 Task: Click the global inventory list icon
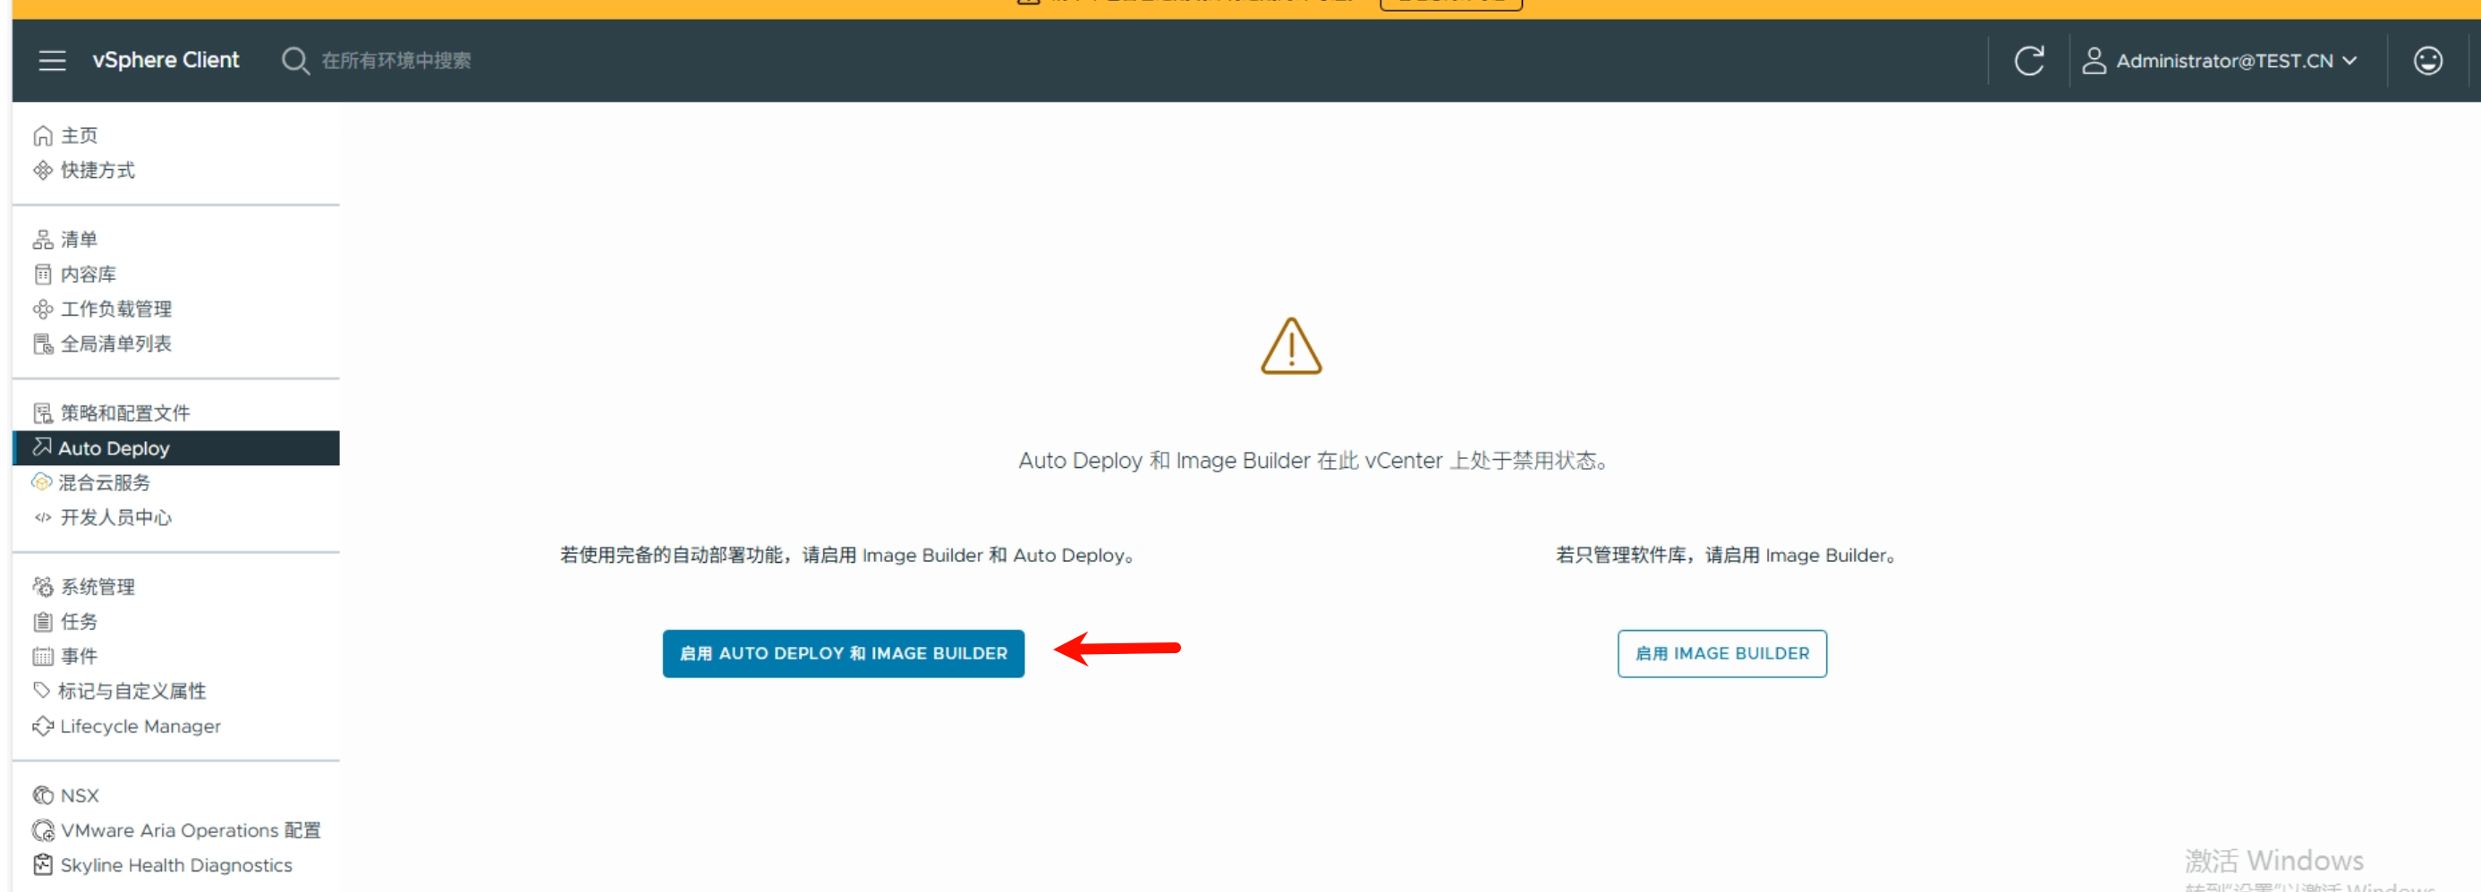click(x=42, y=344)
